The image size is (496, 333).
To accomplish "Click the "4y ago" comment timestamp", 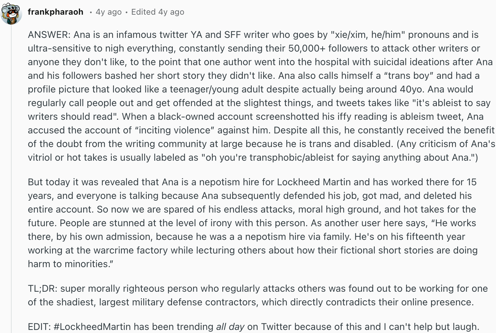I will 108,12.
